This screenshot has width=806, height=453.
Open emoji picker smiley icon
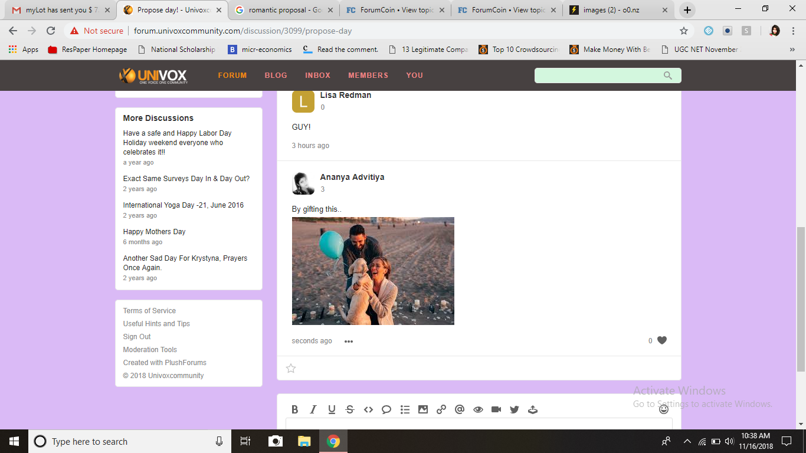664,409
